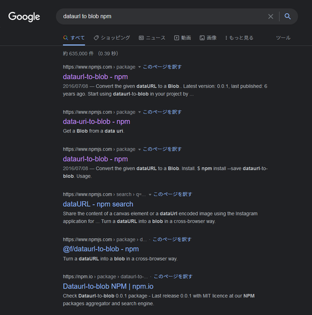Click the image icon beside 画像
The image size is (312, 315).
coord(202,38)
